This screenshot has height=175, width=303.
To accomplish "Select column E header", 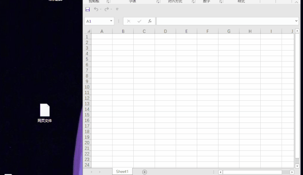I will 186,31.
